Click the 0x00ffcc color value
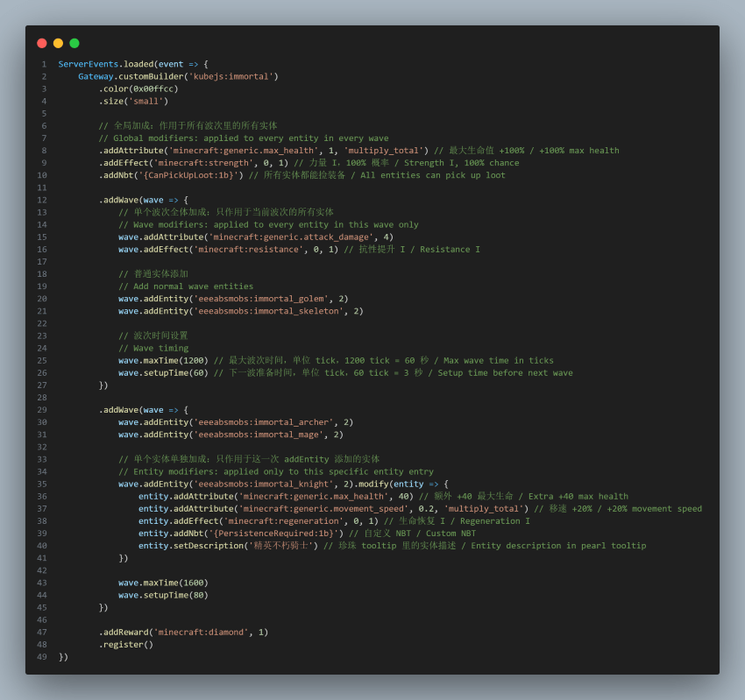745x700 pixels. [x=153, y=88]
